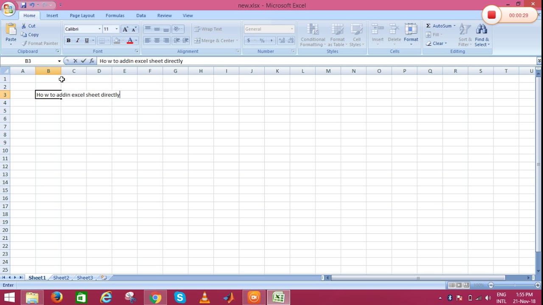Switch to the Sheet2 worksheet tab
543x305 pixels.
click(x=61, y=277)
